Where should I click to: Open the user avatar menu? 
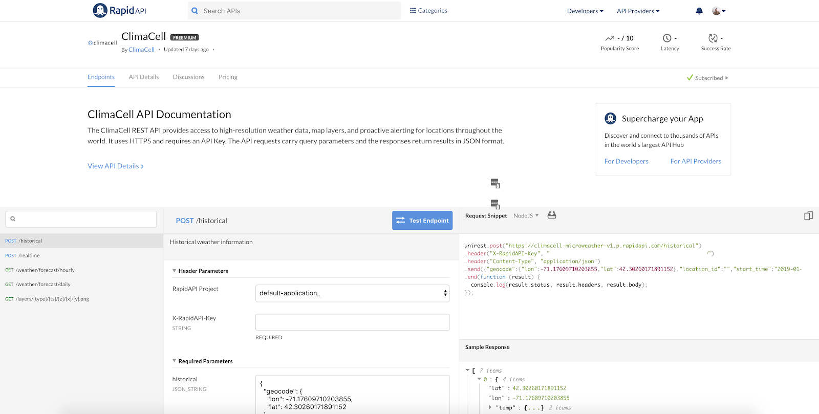(719, 11)
